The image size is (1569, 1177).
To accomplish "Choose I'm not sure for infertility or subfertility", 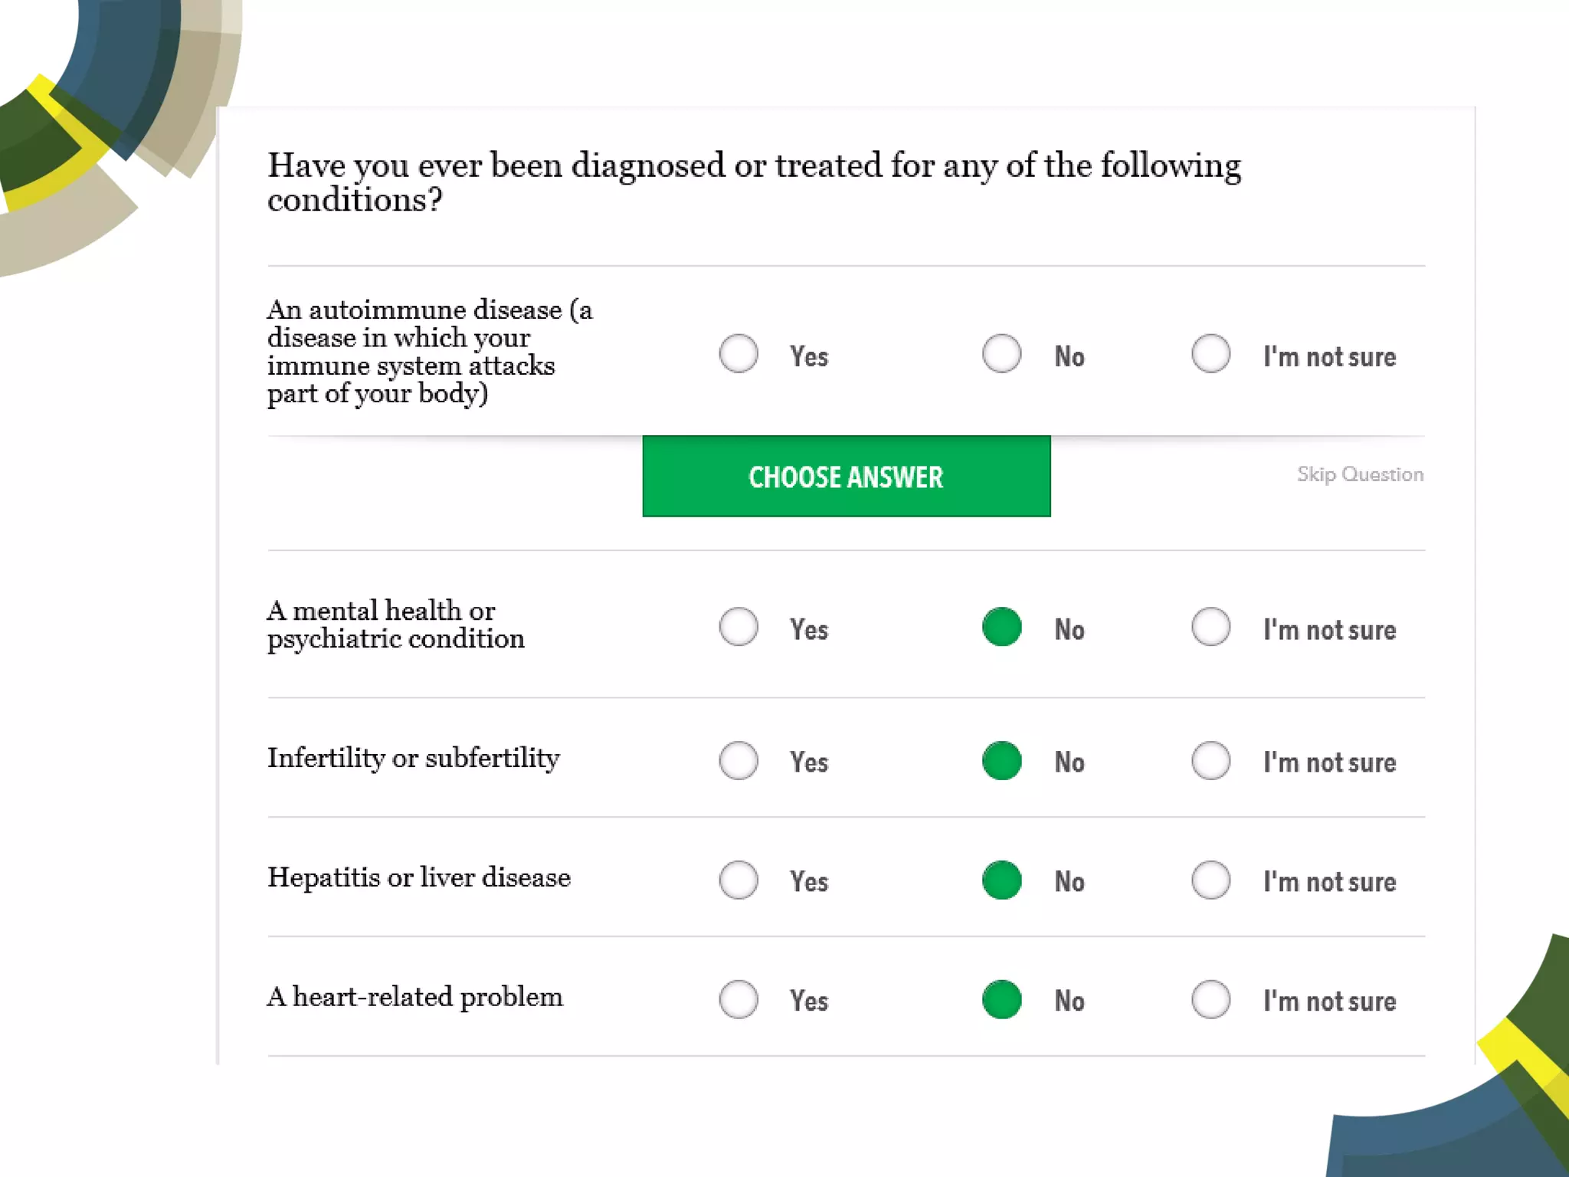I will click(x=1210, y=760).
